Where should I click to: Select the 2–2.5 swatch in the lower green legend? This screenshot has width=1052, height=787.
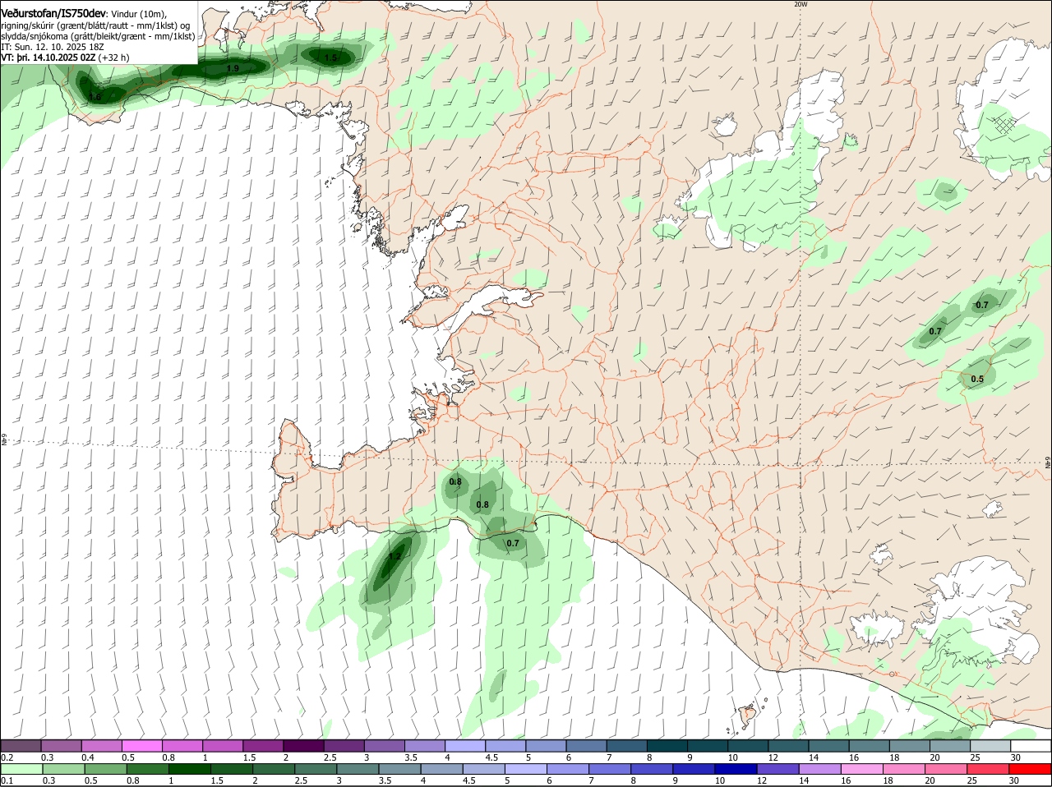click(x=274, y=769)
